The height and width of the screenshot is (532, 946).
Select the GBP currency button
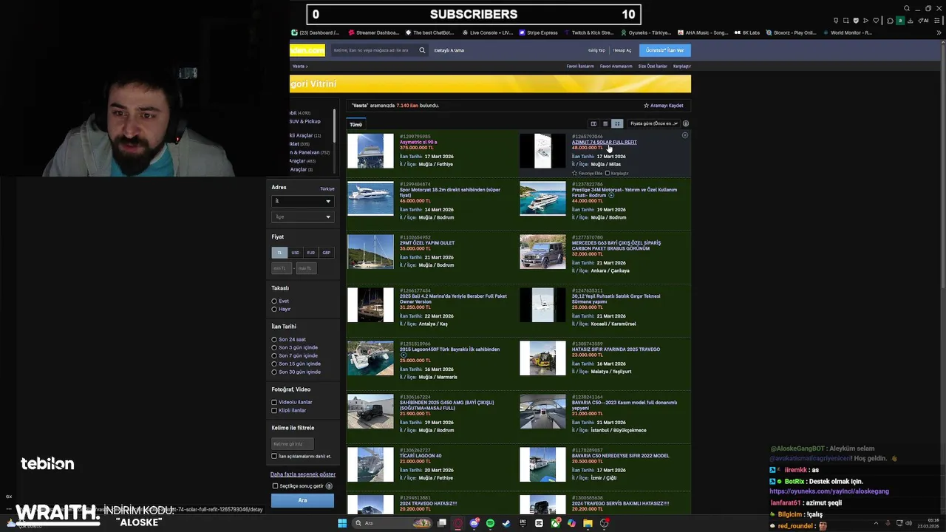(x=326, y=253)
